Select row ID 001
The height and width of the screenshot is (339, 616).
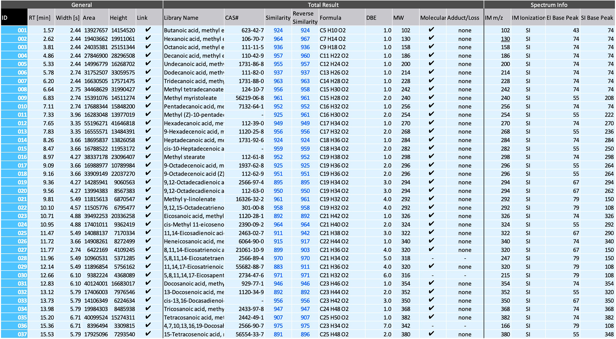point(14,30)
